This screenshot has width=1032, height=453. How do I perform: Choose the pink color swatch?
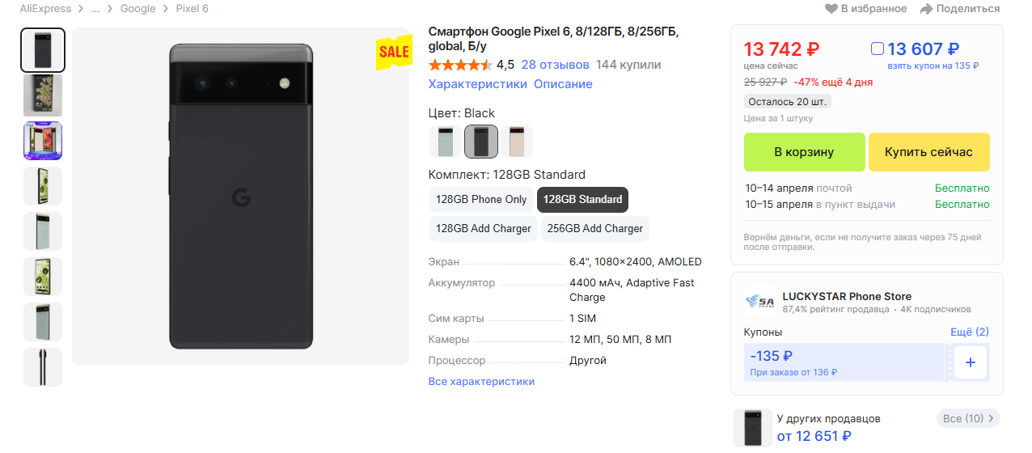click(x=516, y=142)
